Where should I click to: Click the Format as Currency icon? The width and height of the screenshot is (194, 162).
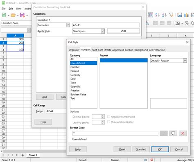point(177,23)
